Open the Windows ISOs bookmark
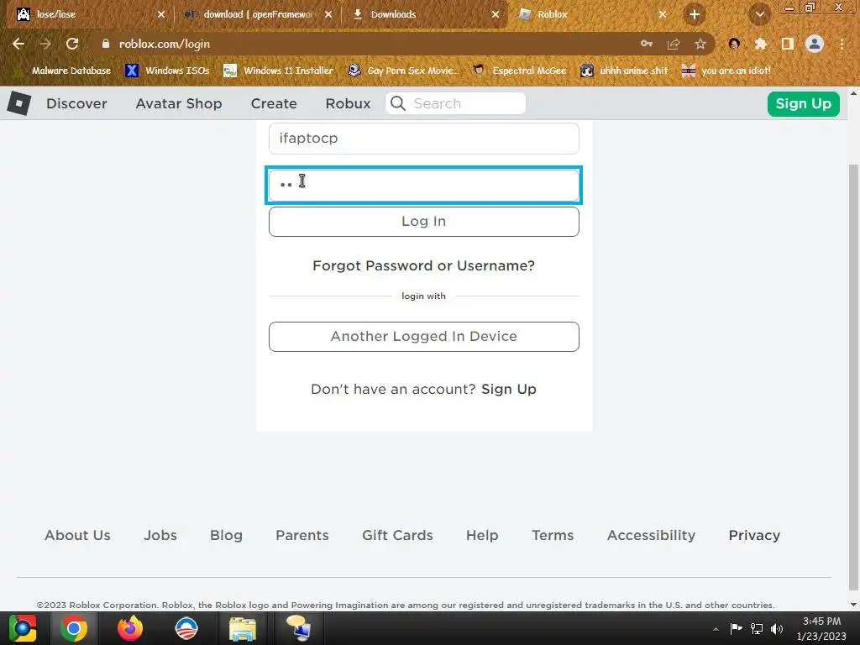Image resolution: width=860 pixels, height=645 pixels. coord(167,71)
